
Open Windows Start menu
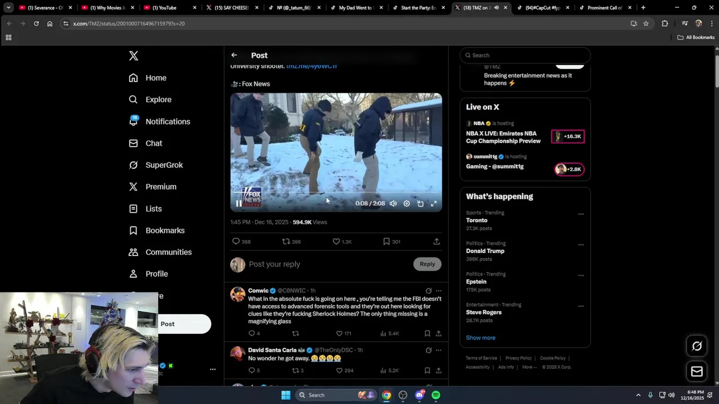pyautogui.click(x=286, y=395)
